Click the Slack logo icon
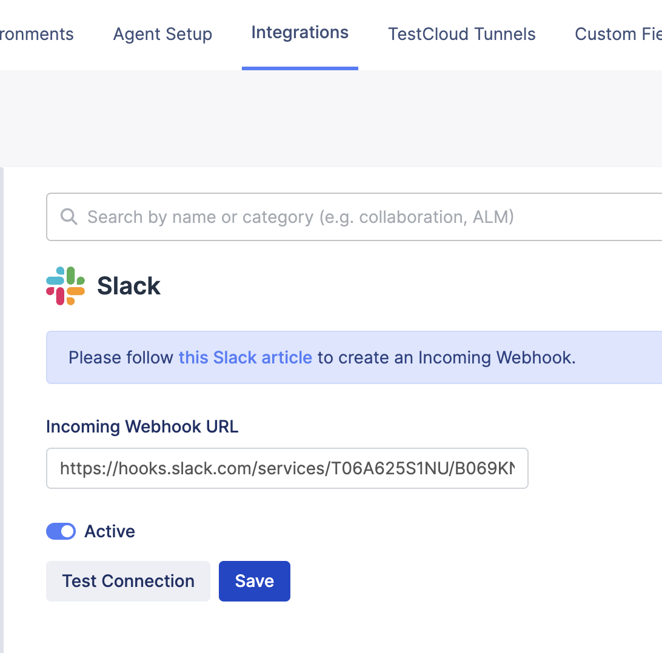662x653 pixels. point(65,285)
